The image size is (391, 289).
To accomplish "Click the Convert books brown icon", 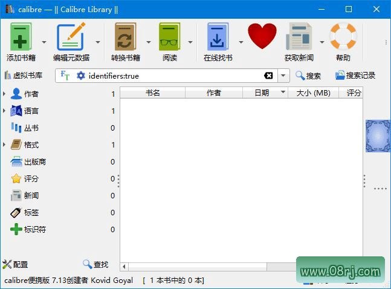I will pyautogui.click(x=126, y=36).
